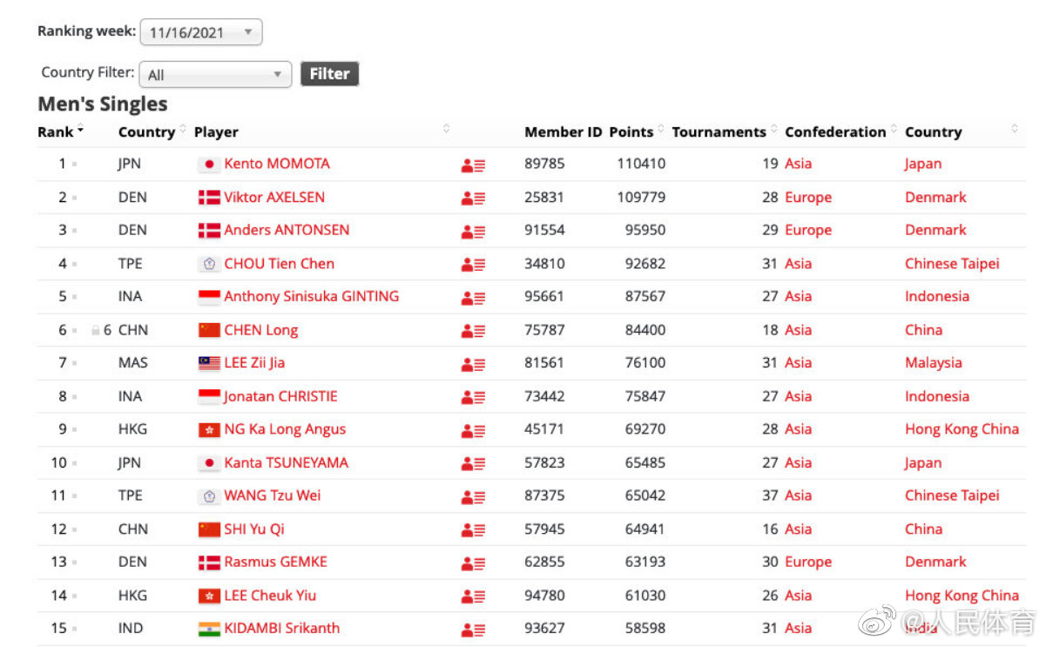Open Anthony Sinisuka GINTING player link

[x=311, y=297]
